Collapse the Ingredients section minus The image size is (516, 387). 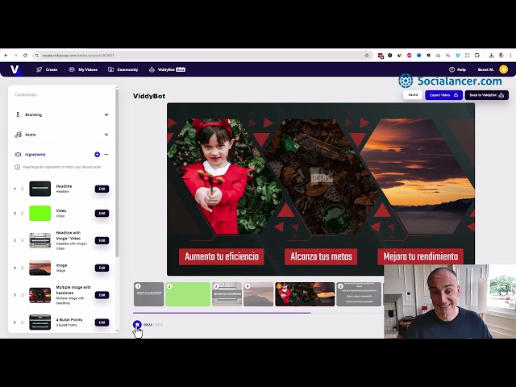click(106, 154)
